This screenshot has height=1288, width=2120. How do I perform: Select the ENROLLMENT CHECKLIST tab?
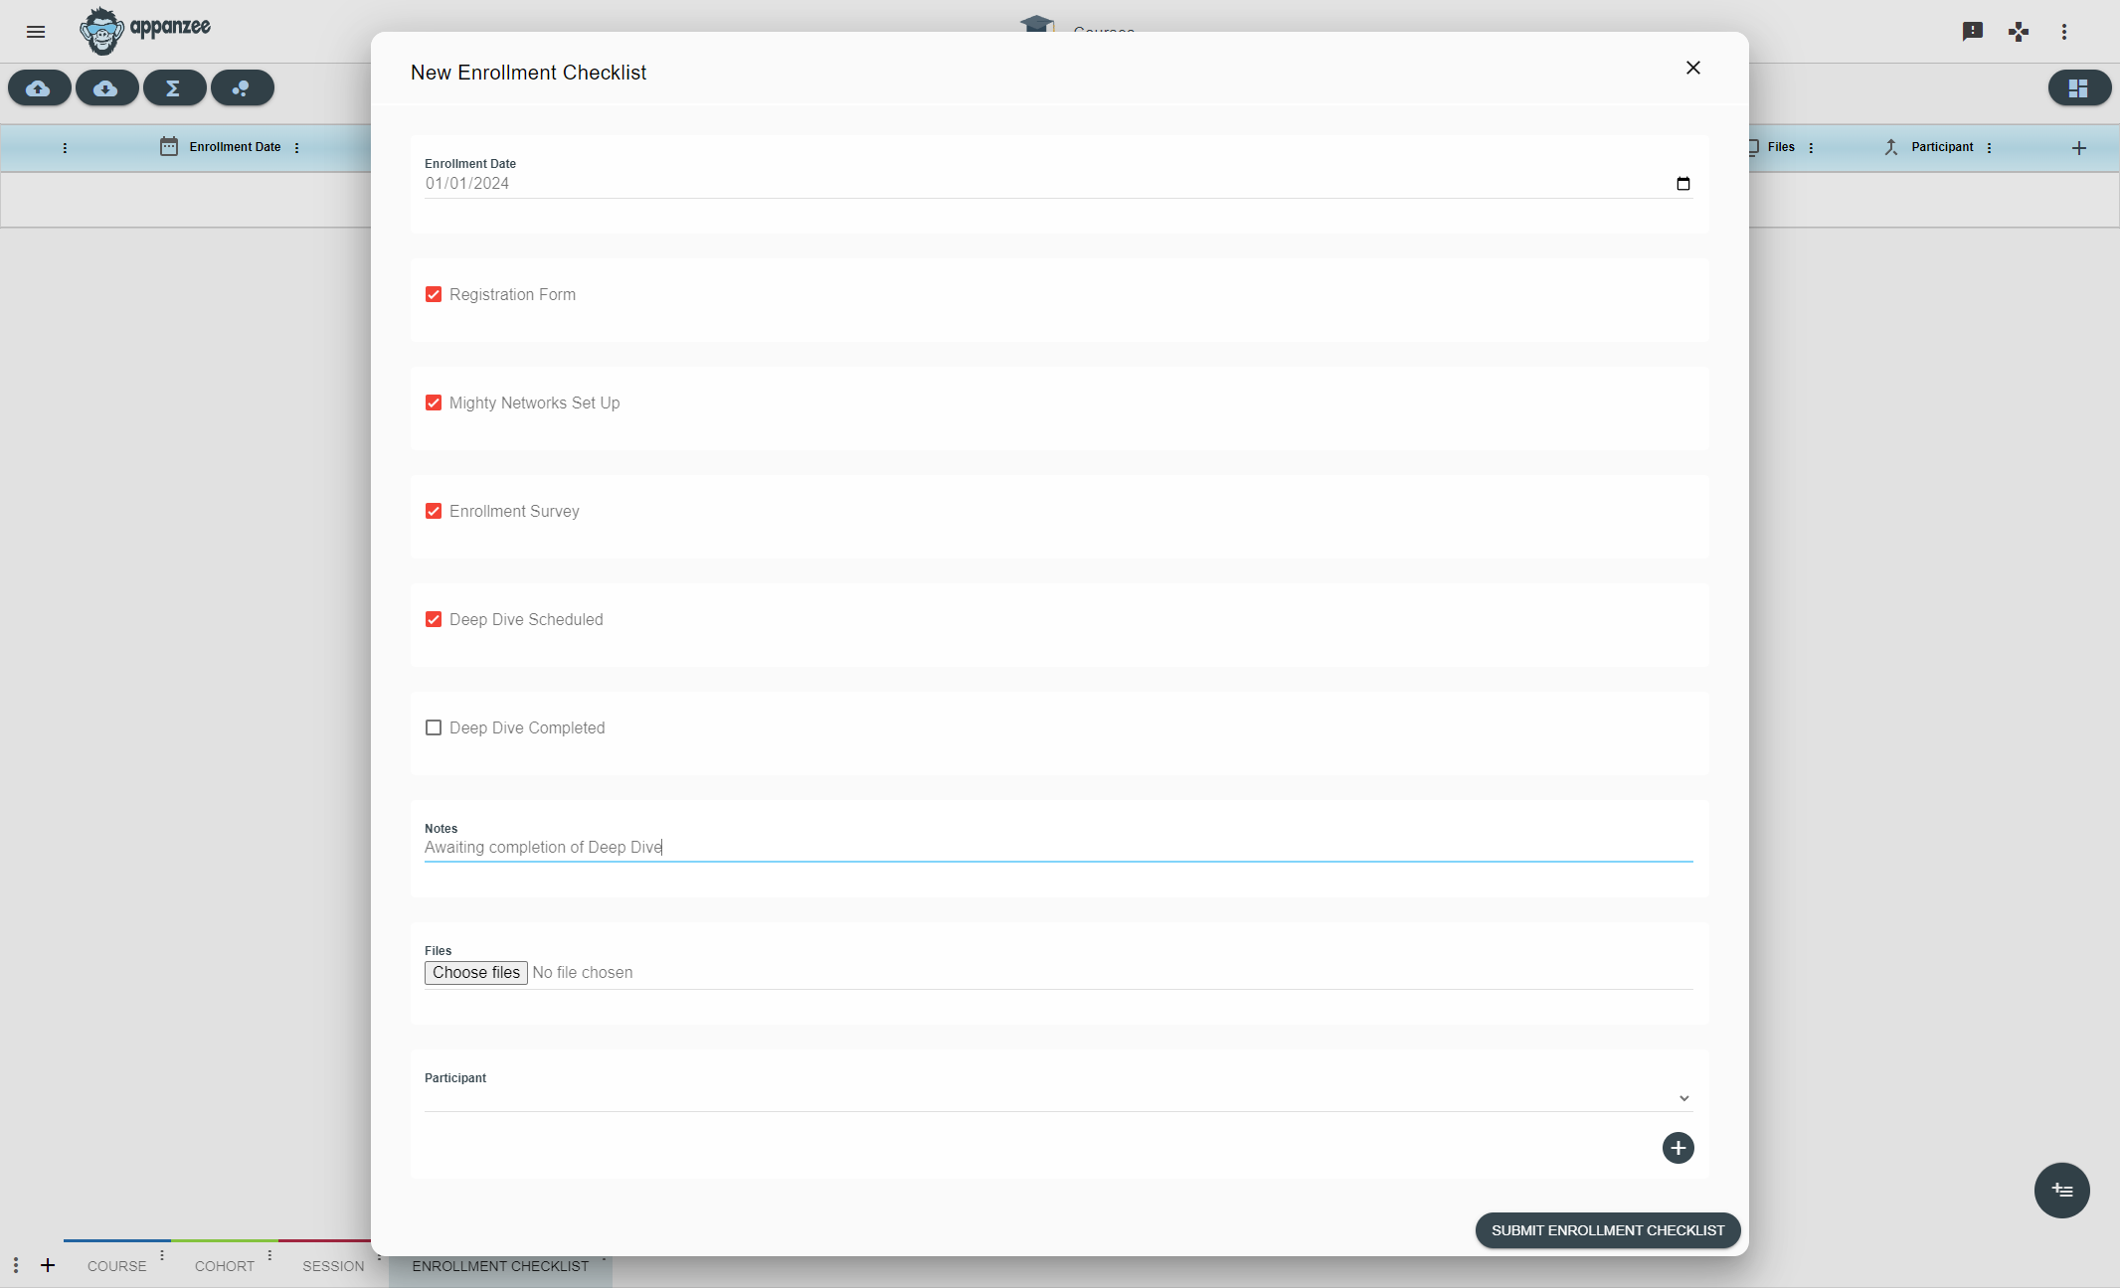(500, 1266)
